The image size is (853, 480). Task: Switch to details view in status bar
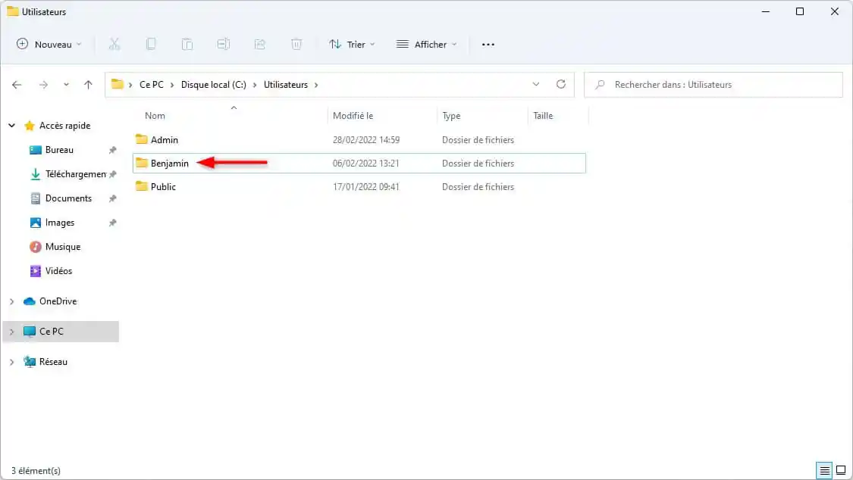(825, 470)
